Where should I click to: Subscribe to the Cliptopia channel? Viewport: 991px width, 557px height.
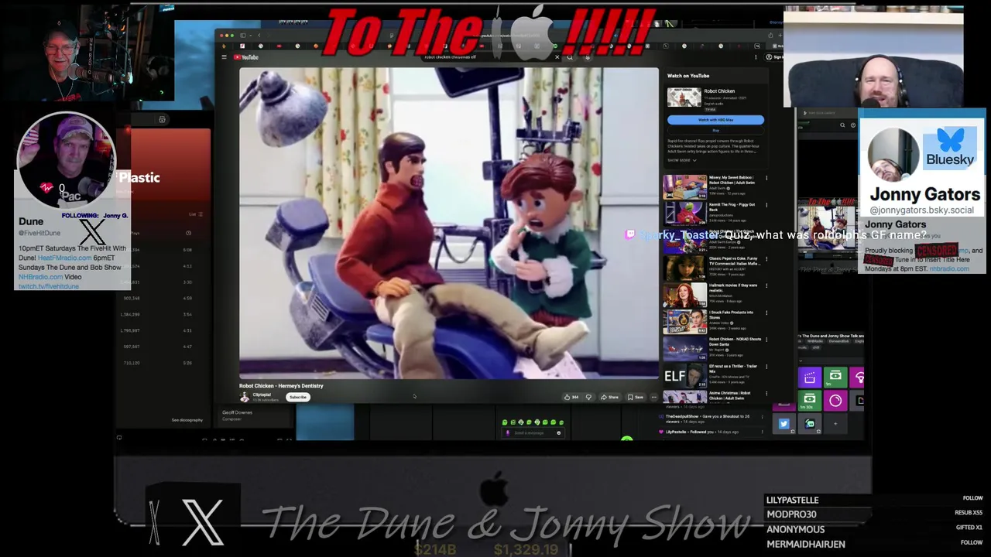click(x=298, y=397)
